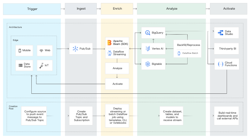This screenshot has width=250, height=139.
Task: Click the Dataflow Streaming icon
Action: coord(109,53)
